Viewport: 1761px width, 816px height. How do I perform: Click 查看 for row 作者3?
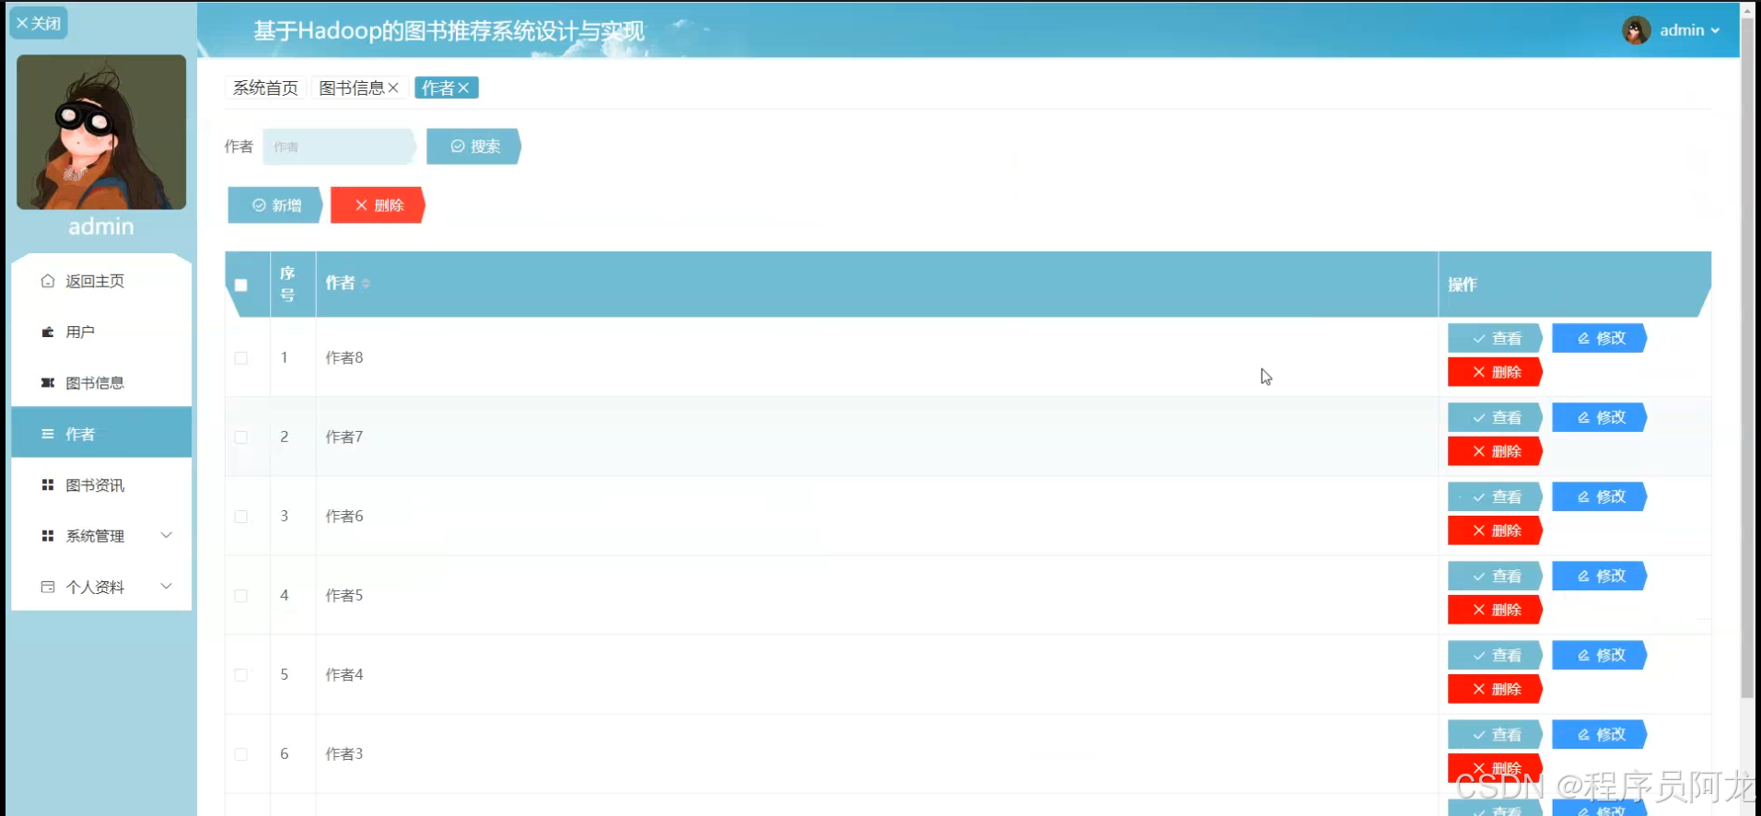coord(1495,734)
